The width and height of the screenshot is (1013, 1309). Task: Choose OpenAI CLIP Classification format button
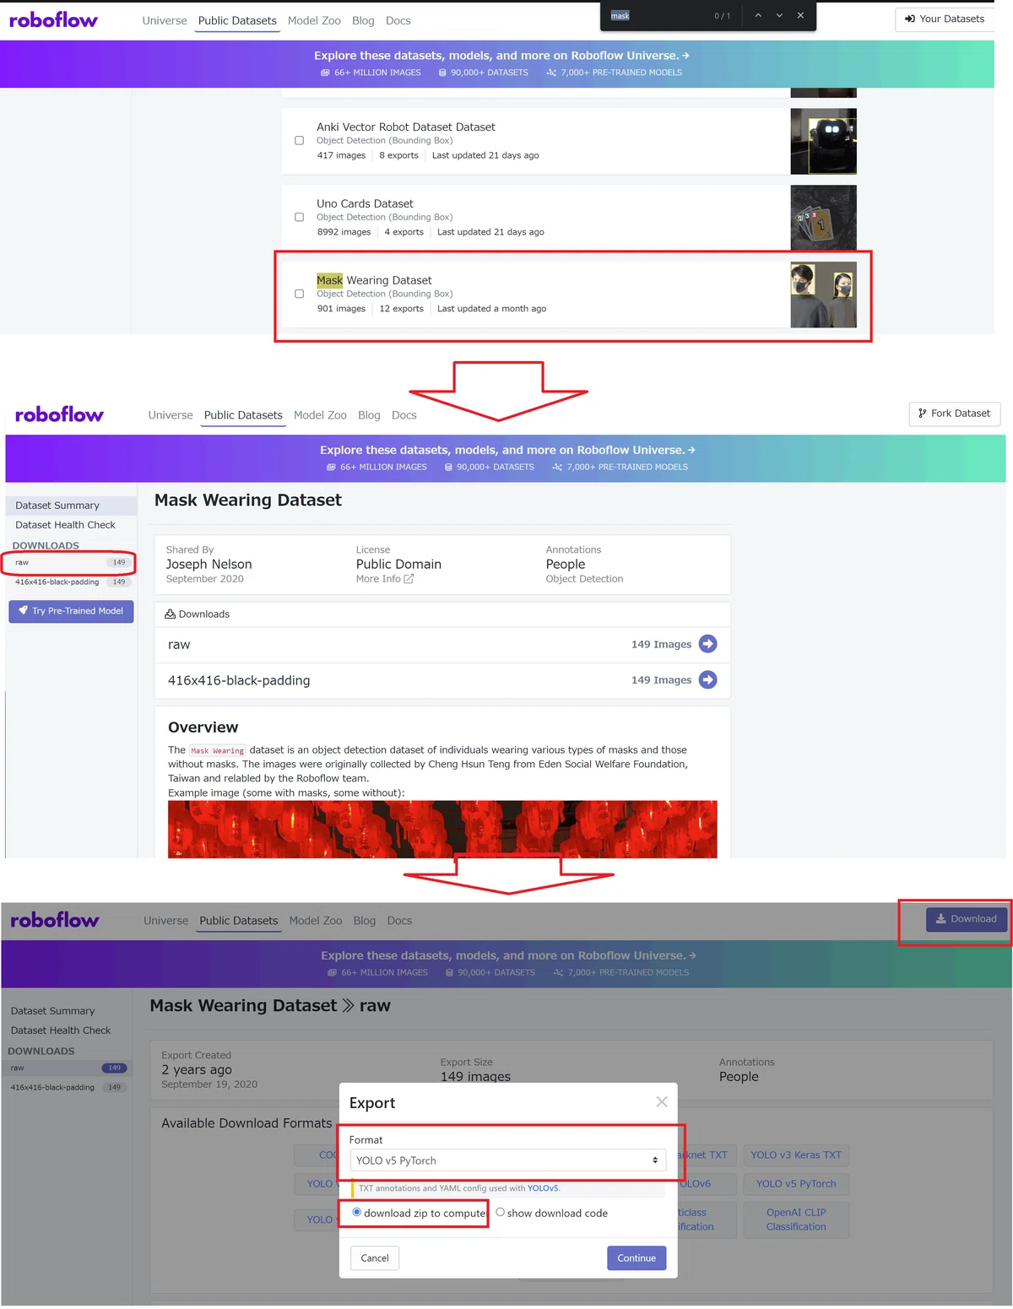click(796, 1220)
